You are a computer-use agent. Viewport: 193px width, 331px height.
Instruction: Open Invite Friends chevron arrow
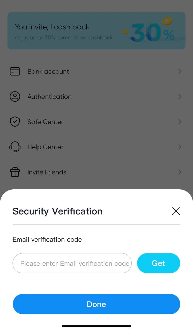point(180,172)
